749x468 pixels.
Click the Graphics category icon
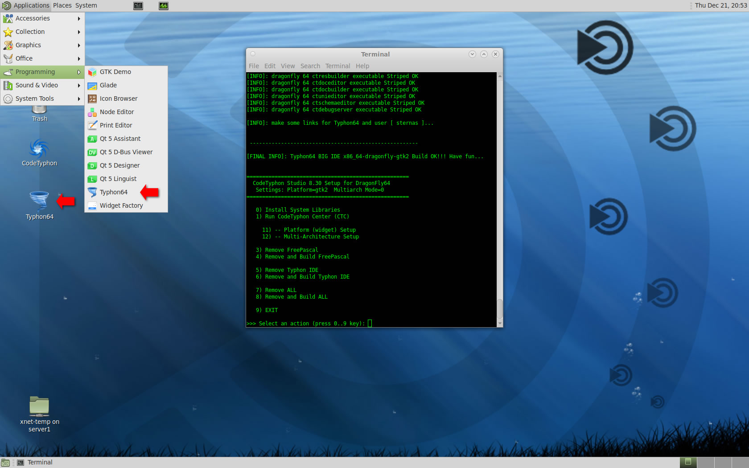pyautogui.click(x=8, y=45)
